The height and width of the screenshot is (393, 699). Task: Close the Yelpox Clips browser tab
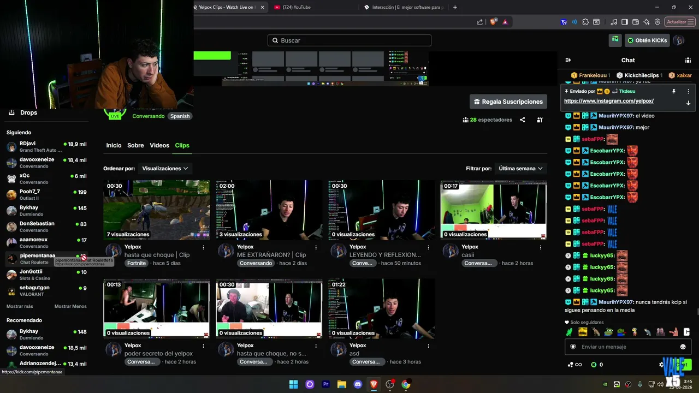click(263, 7)
